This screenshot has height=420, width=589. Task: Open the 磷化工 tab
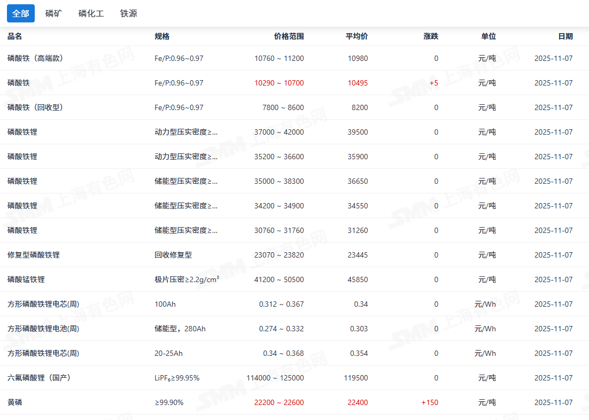click(x=91, y=13)
